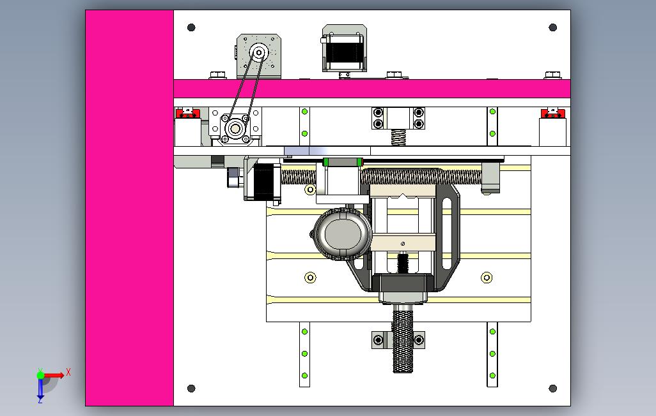Click the green Y axis dot of the triad
Image resolution: width=656 pixels, height=416 pixels.
pos(40,375)
